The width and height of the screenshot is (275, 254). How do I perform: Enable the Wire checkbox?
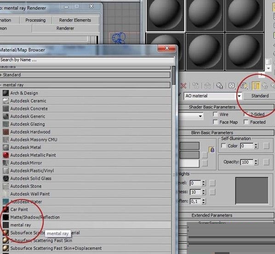[215, 114]
